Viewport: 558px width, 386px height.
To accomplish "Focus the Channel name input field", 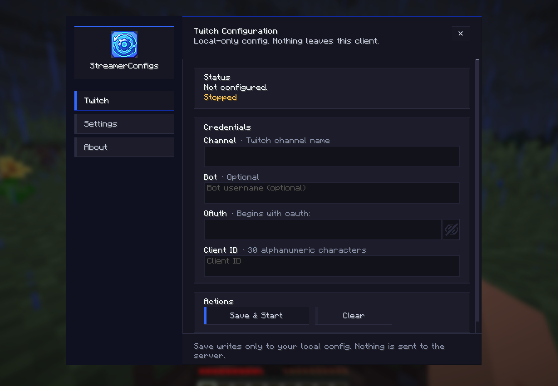I will (332, 156).
